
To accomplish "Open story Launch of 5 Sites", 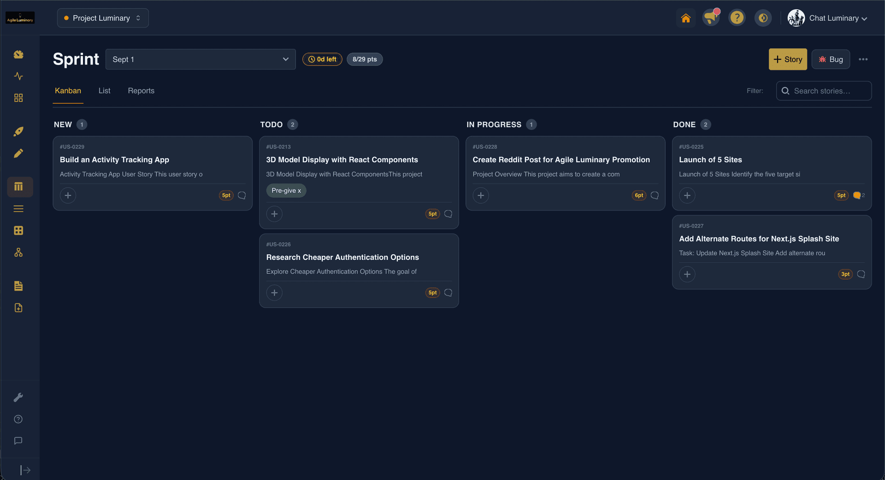I will (x=710, y=160).
